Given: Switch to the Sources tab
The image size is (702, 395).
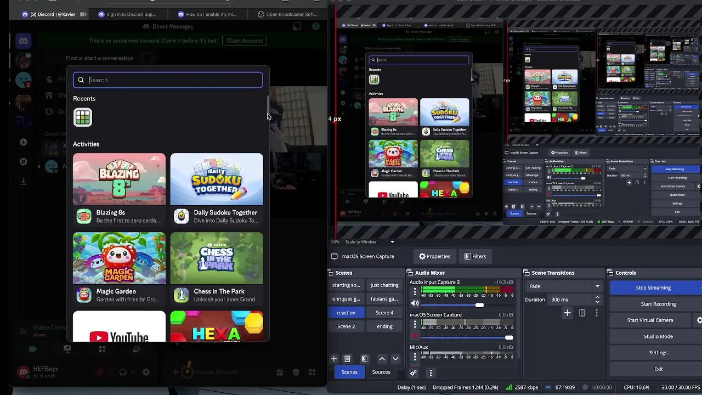Looking at the screenshot, I should click(x=381, y=373).
